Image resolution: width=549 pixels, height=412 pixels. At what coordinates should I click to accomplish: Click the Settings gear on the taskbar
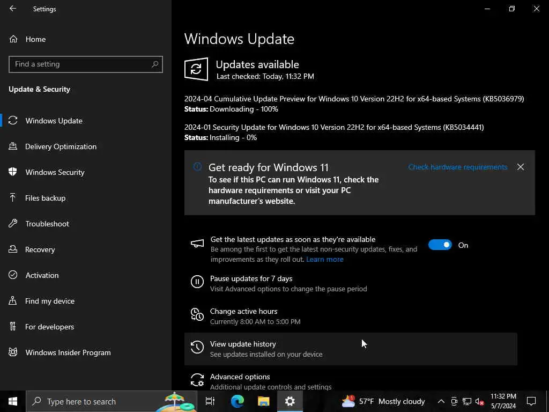290,401
